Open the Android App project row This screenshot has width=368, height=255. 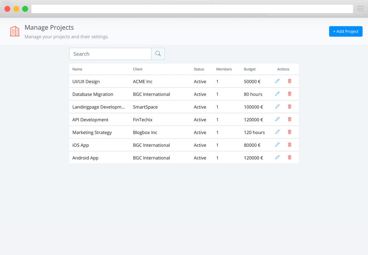[x=85, y=158]
